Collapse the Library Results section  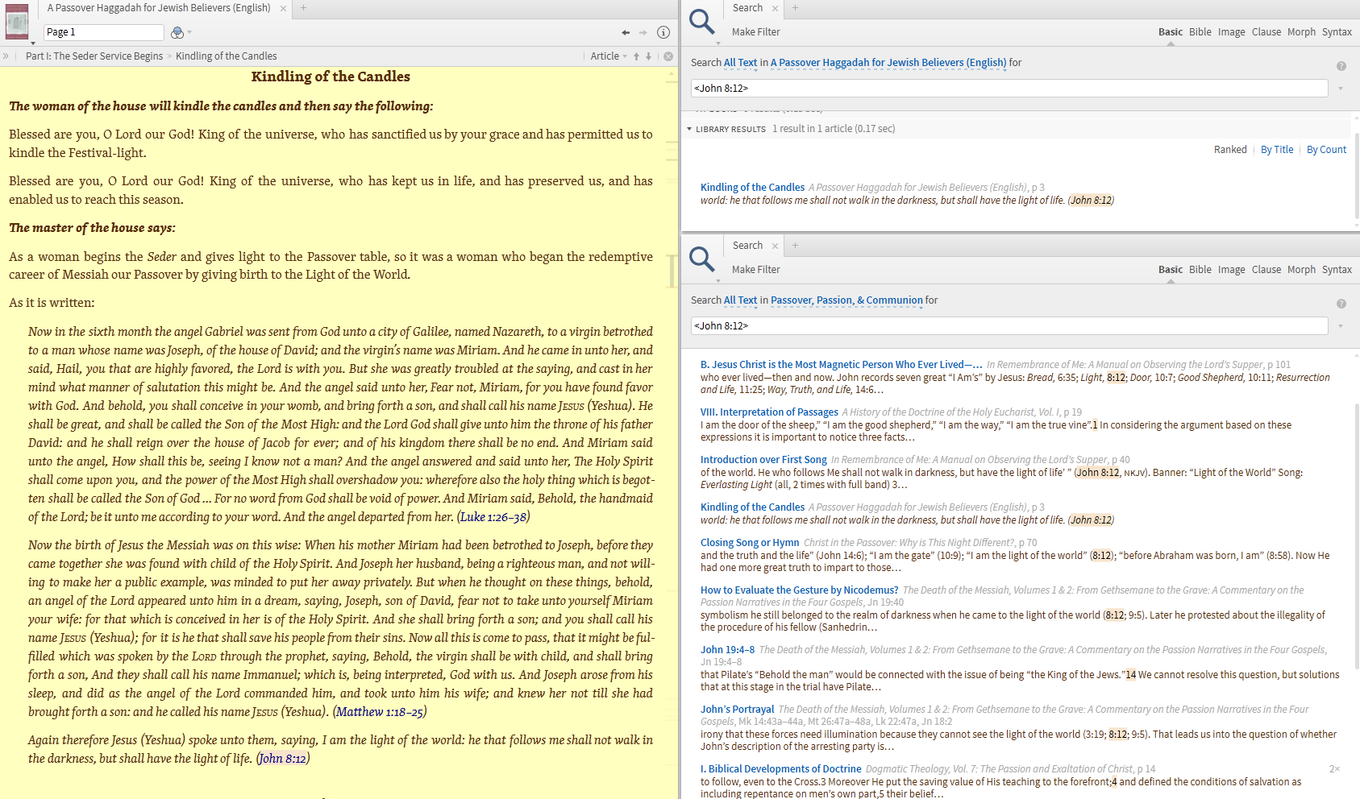689,129
